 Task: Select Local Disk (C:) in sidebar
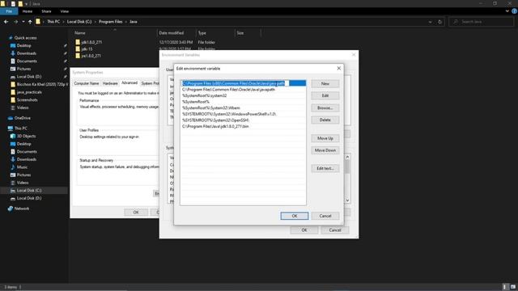(29, 191)
